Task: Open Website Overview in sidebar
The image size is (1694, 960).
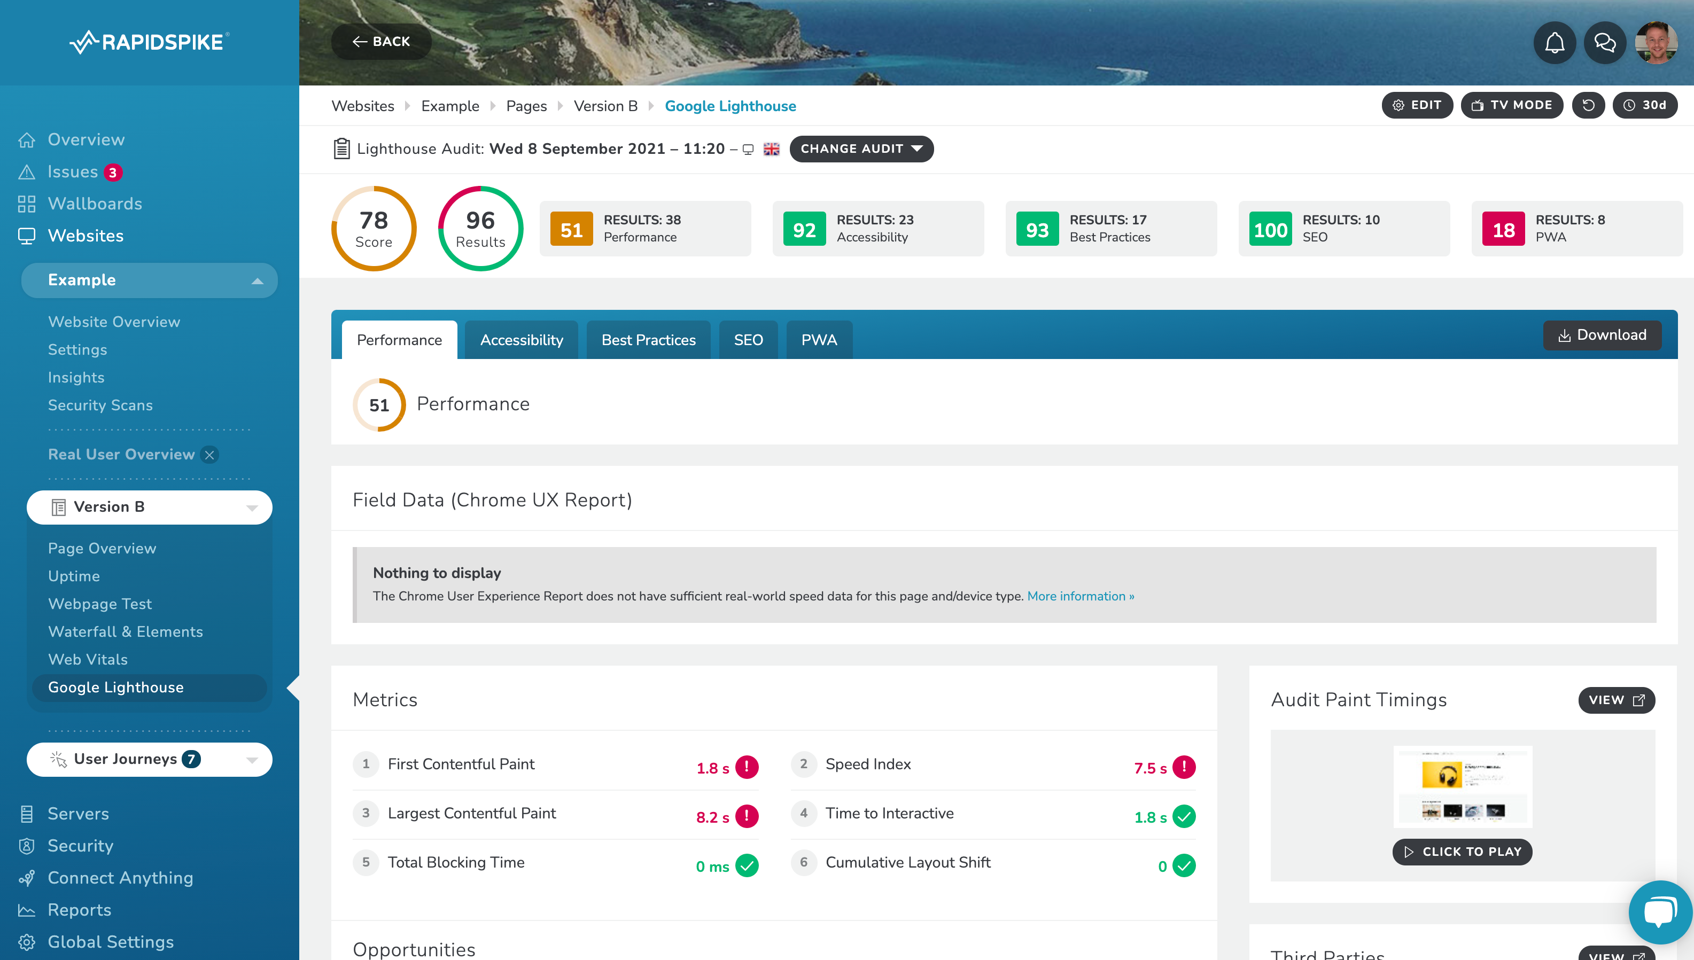Action: coord(114,322)
